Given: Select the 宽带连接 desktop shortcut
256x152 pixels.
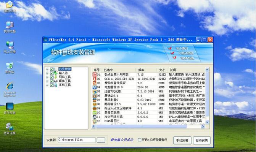Looking at the screenshot, I should coord(10,129).
